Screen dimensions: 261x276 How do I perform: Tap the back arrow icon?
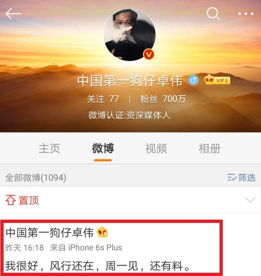click(x=13, y=14)
